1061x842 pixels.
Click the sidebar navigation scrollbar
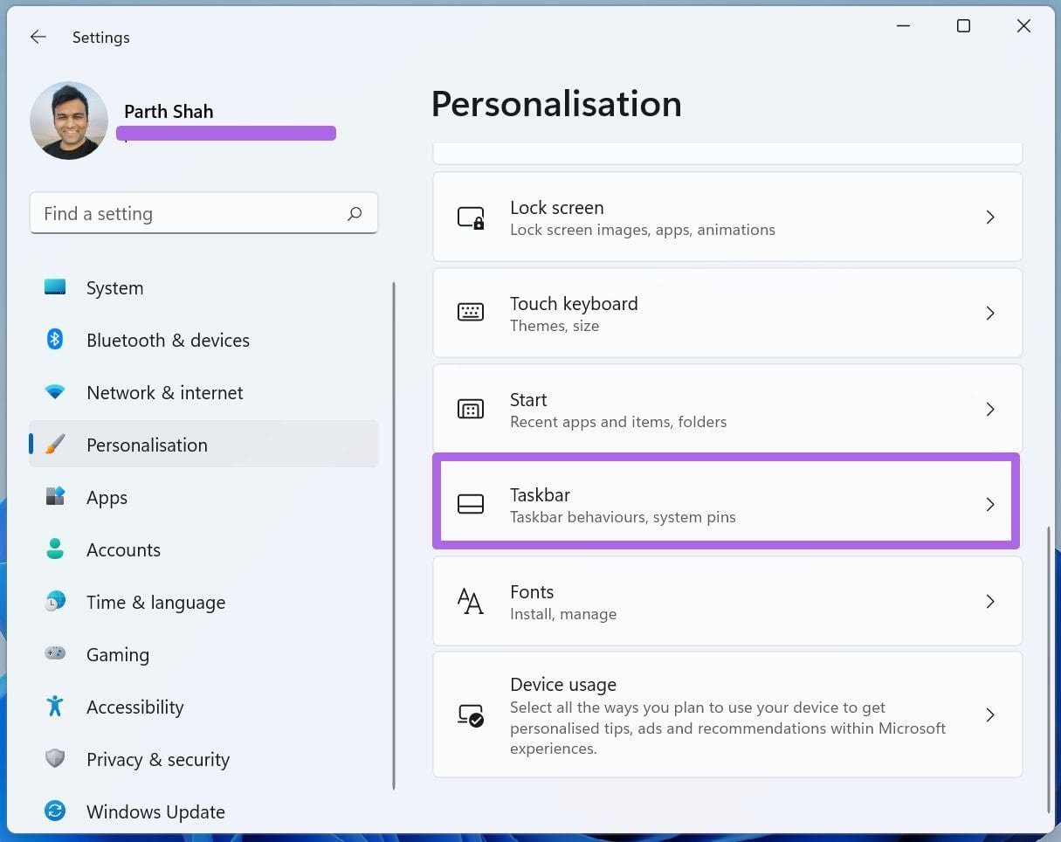394,535
